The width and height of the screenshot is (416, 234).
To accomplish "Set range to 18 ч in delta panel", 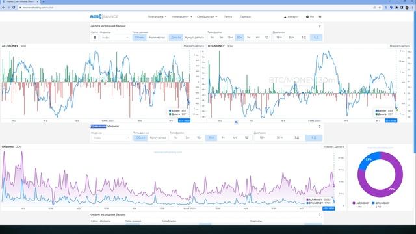I will click(x=279, y=38).
